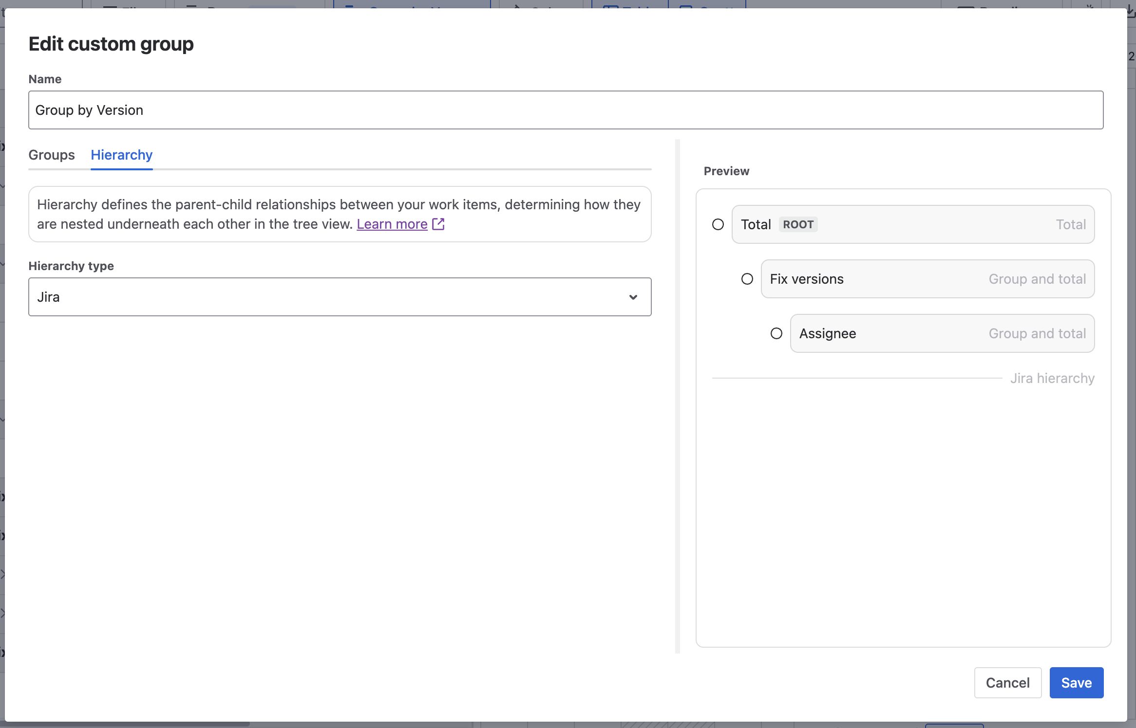1136x728 pixels.
Task: Select the Hierarchy tab
Action: [121, 155]
